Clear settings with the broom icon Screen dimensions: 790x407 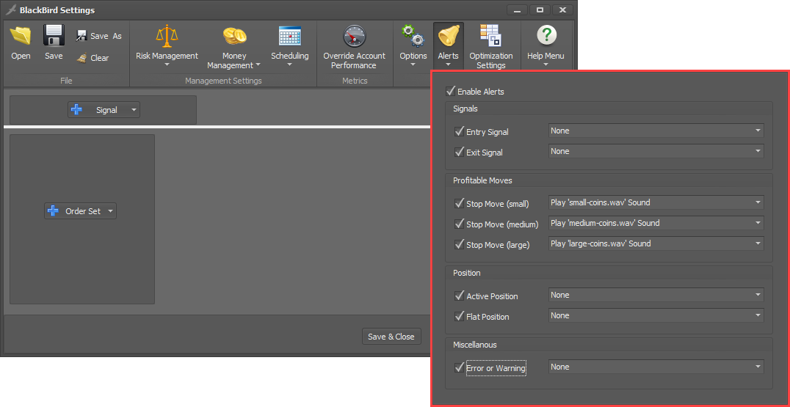point(93,58)
